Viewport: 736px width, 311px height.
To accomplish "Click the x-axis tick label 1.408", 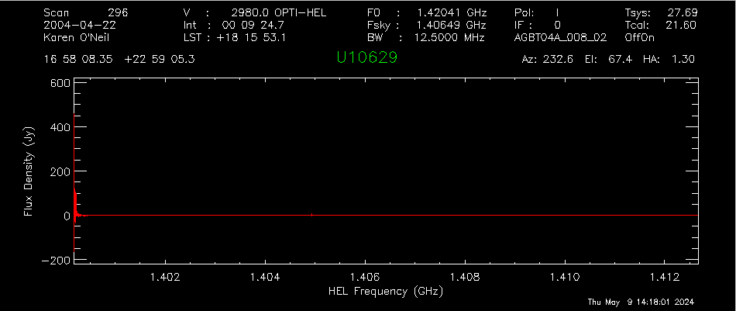I will [x=465, y=278].
